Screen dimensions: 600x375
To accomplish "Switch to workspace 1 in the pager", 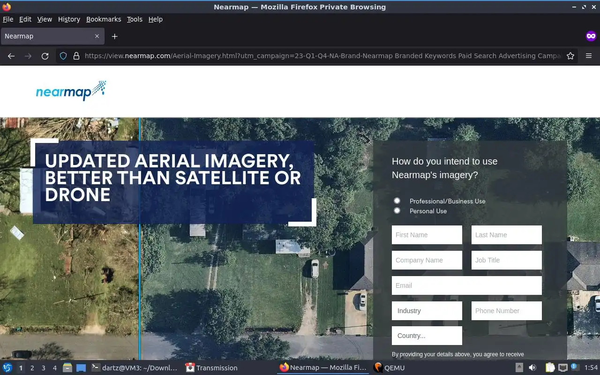I will click(21, 368).
